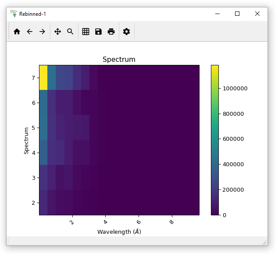The height and width of the screenshot is (257, 278).
Task: Go forward to the next view
Action: tap(42, 32)
